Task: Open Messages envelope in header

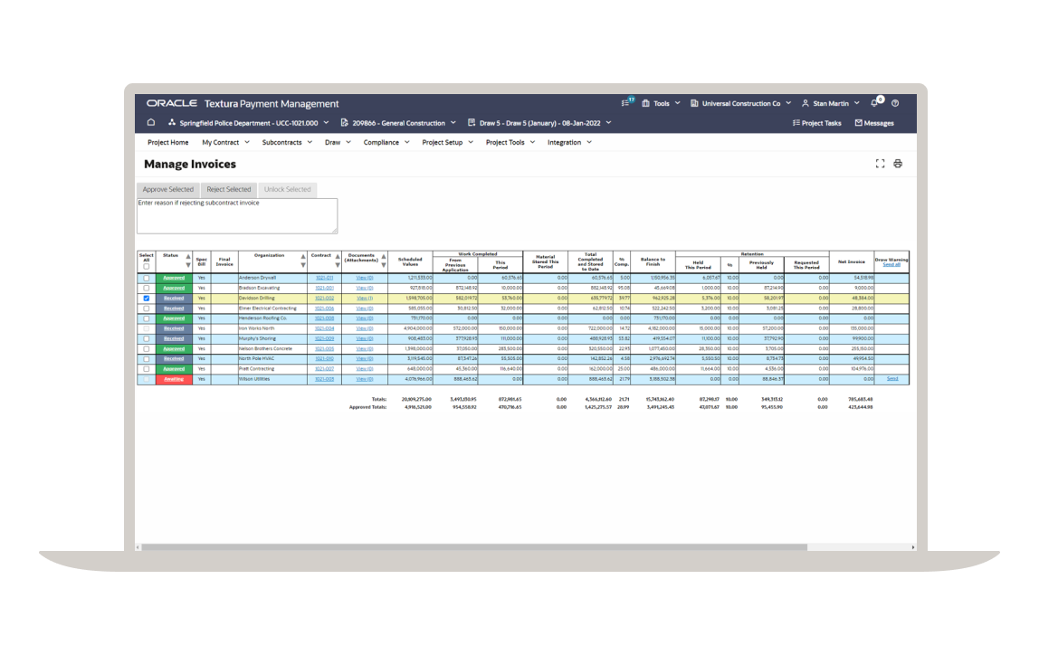Action: tap(873, 123)
